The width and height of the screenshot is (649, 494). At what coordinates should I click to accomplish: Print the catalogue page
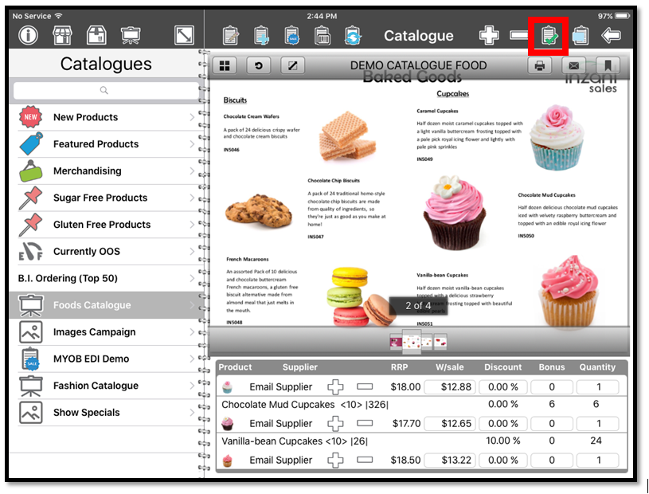[540, 65]
